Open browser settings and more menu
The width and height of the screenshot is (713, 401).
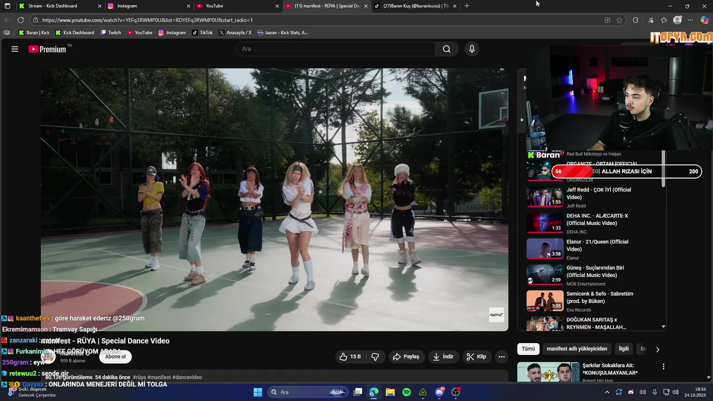click(x=691, y=20)
